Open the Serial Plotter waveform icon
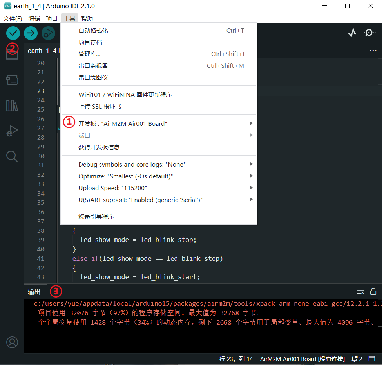The width and height of the screenshot is (382, 365). tap(352, 33)
